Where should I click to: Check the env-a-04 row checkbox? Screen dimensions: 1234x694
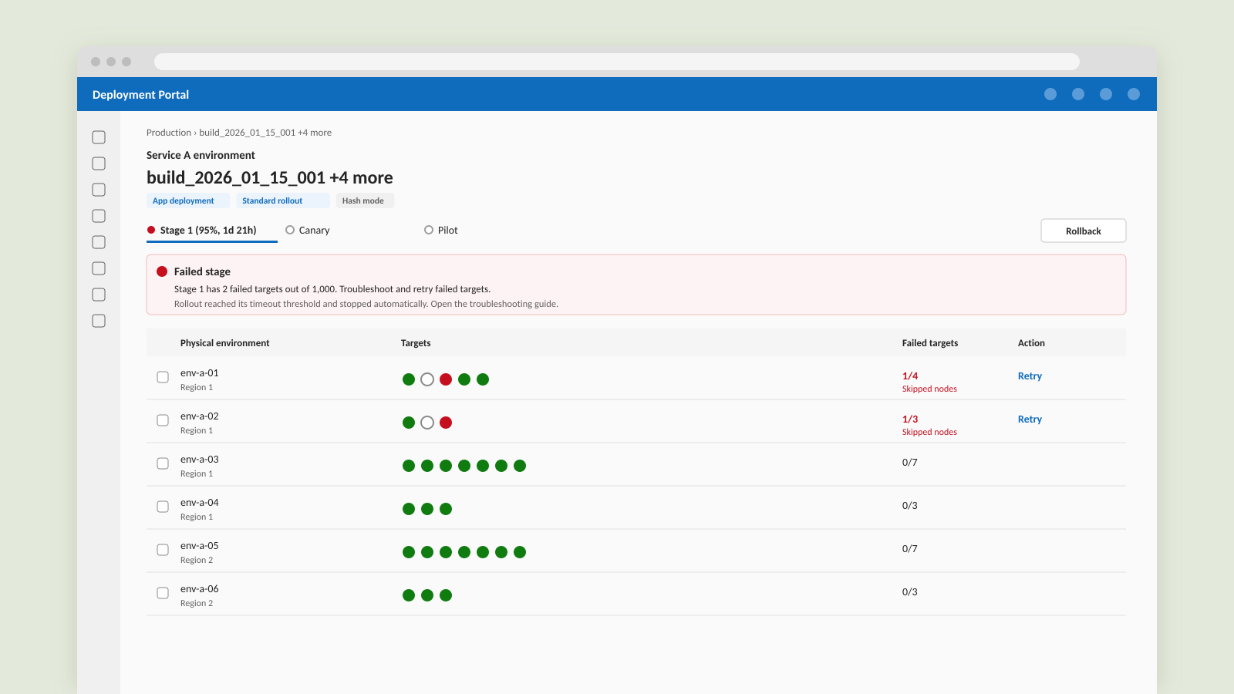[163, 507]
